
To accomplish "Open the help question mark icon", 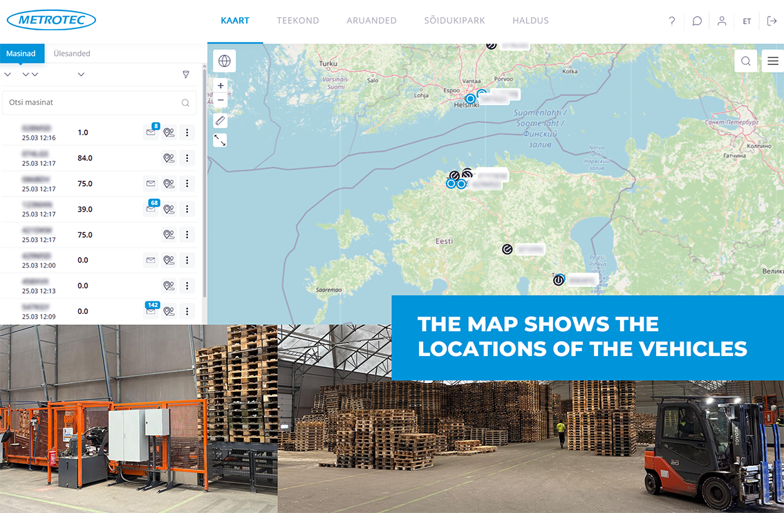I will (x=671, y=21).
